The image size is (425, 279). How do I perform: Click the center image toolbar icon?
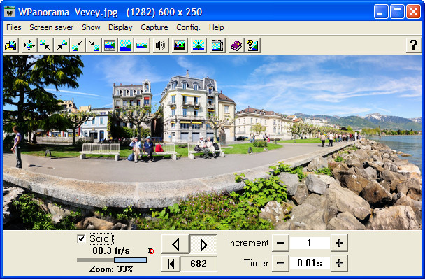(x=29, y=45)
